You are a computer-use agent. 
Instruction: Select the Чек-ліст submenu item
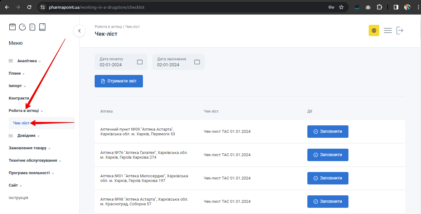pyautogui.click(x=21, y=123)
